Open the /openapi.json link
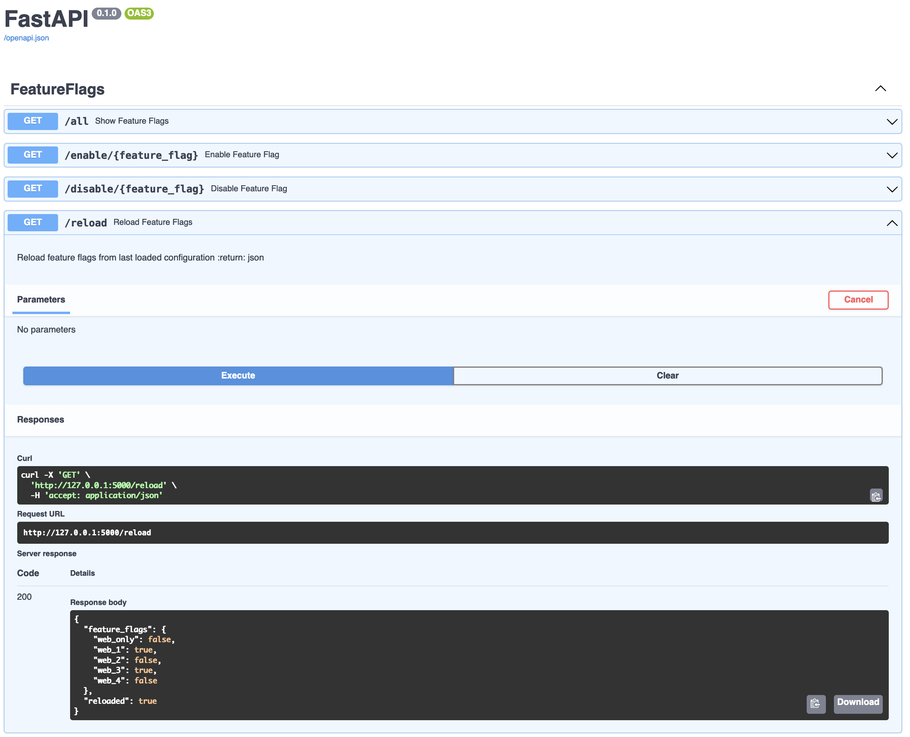This screenshot has height=737, width=910. point(26,38)
